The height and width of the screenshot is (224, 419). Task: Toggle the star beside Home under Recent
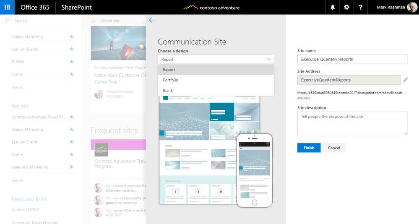(x=71, y=154)
